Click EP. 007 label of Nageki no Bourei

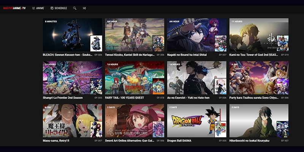(x=223, y=55)
